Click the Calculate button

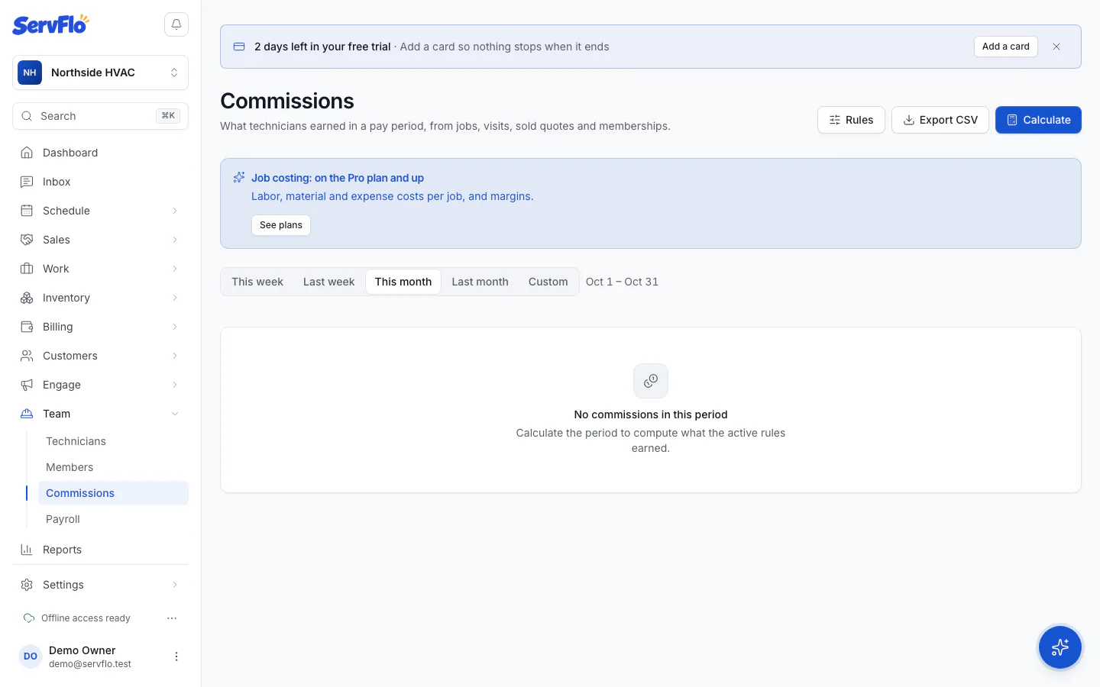pyautogui.click(x=1038, y=120)
